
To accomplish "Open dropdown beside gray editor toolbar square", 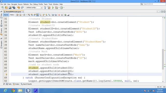I will [26, 15].
